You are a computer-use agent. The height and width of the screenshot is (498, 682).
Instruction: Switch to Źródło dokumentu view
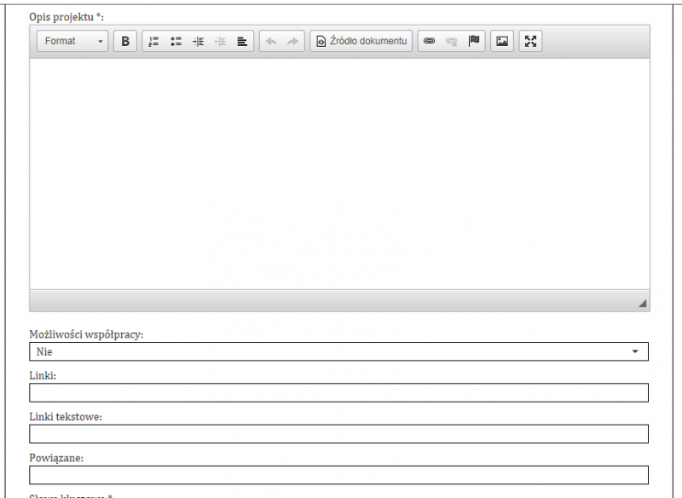[x=360, y=40]
